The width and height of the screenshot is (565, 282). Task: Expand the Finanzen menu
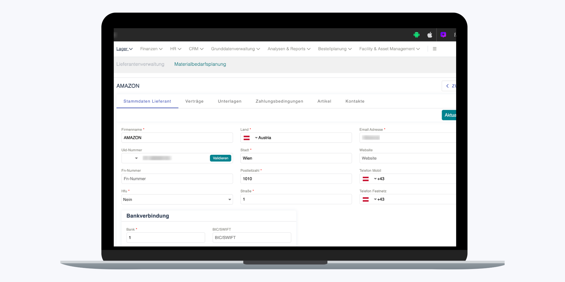click(x=151, y=49)
